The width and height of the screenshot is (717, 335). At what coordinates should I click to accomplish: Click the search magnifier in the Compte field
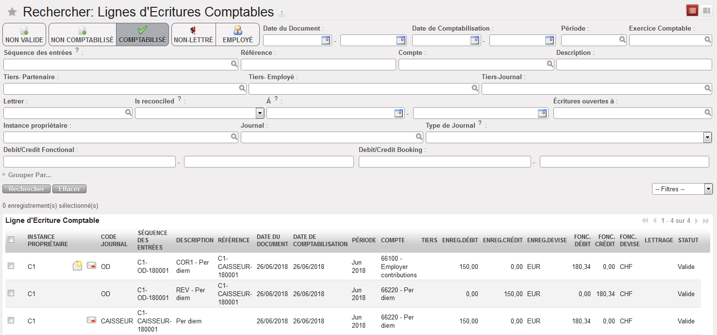pos(550,65)
